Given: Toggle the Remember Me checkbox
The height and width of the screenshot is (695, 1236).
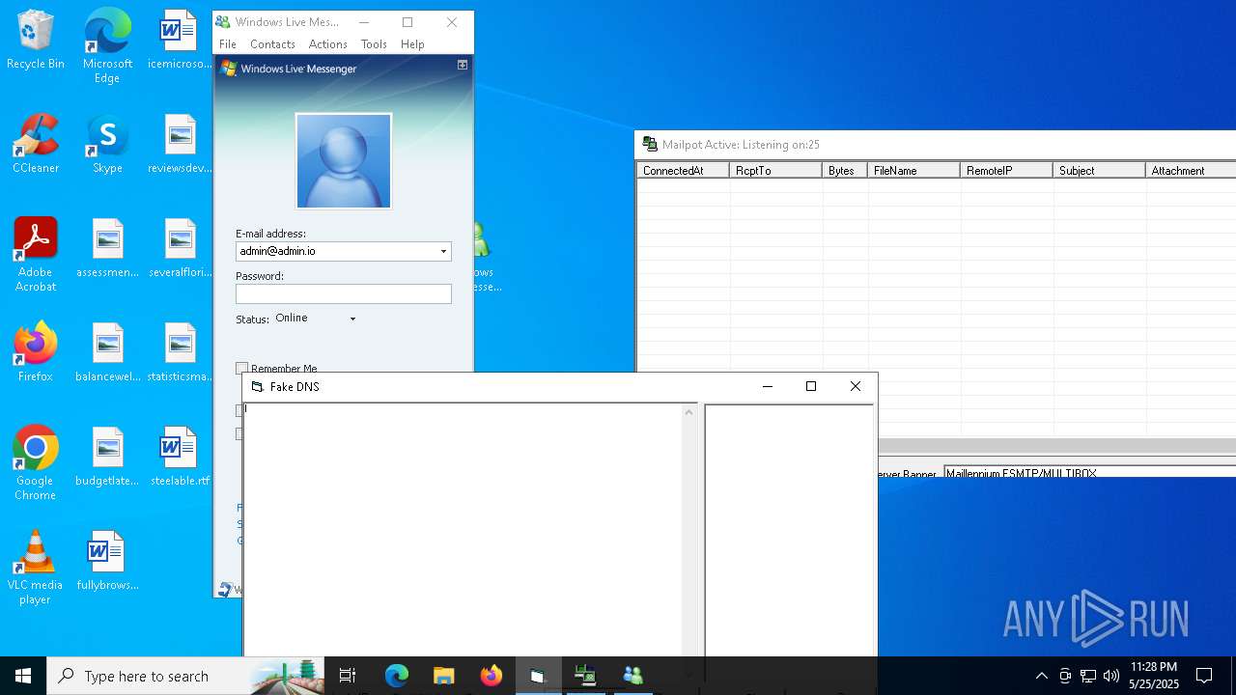Looking at the screenshot, I should [x=241, y=368].
